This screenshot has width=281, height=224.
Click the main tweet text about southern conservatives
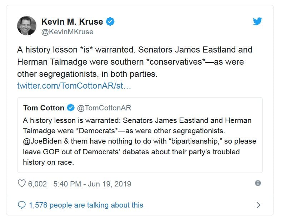[135, 62]
